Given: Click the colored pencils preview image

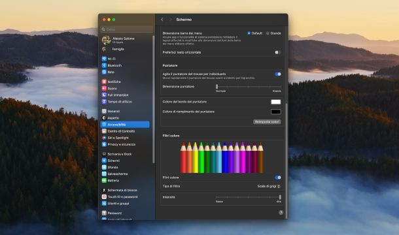Looking at the screenshot, I should (x=222, y=157).
